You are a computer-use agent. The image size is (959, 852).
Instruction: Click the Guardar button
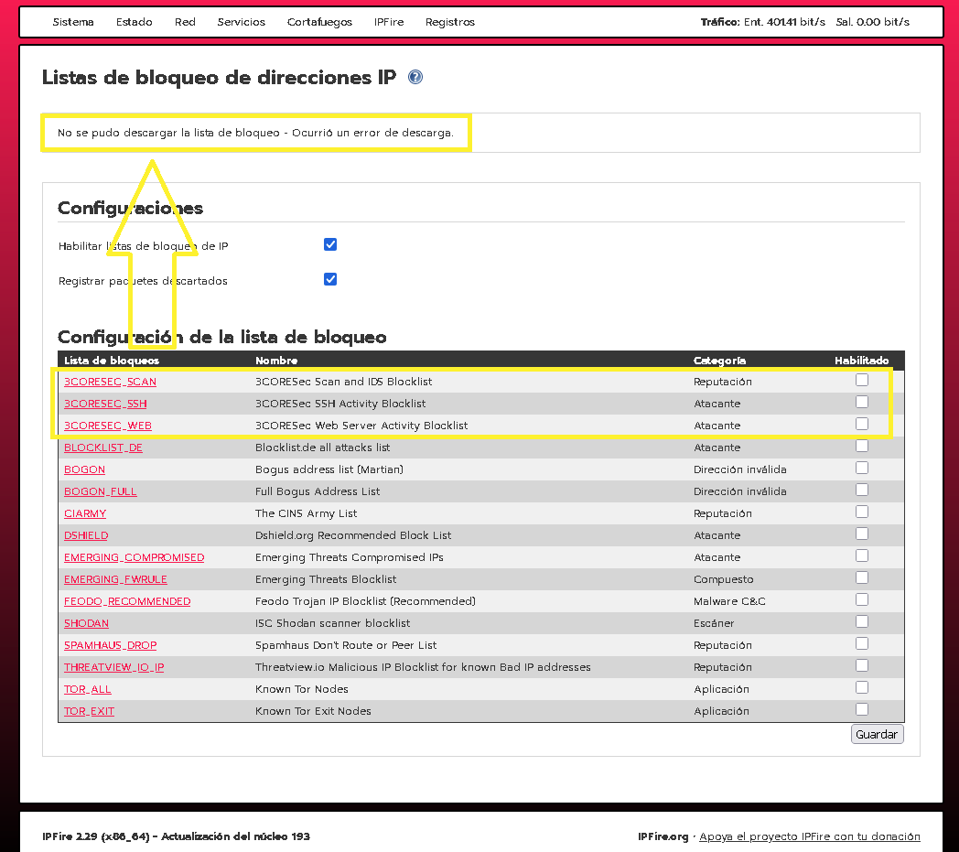pos(877,735)
